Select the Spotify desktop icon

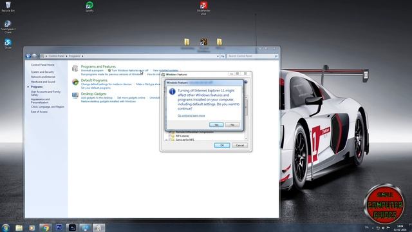pyautogui.click(x=89, y=7)
